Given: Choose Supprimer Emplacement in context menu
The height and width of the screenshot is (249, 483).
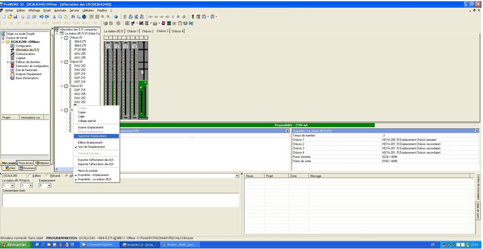Looking at the screenshot, I should point(96,136).
